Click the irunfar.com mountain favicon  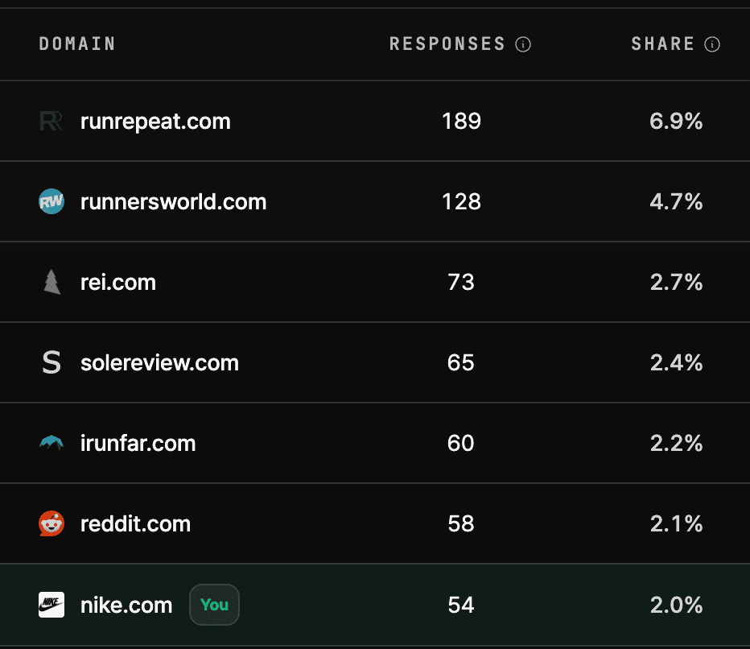[52, 443]
